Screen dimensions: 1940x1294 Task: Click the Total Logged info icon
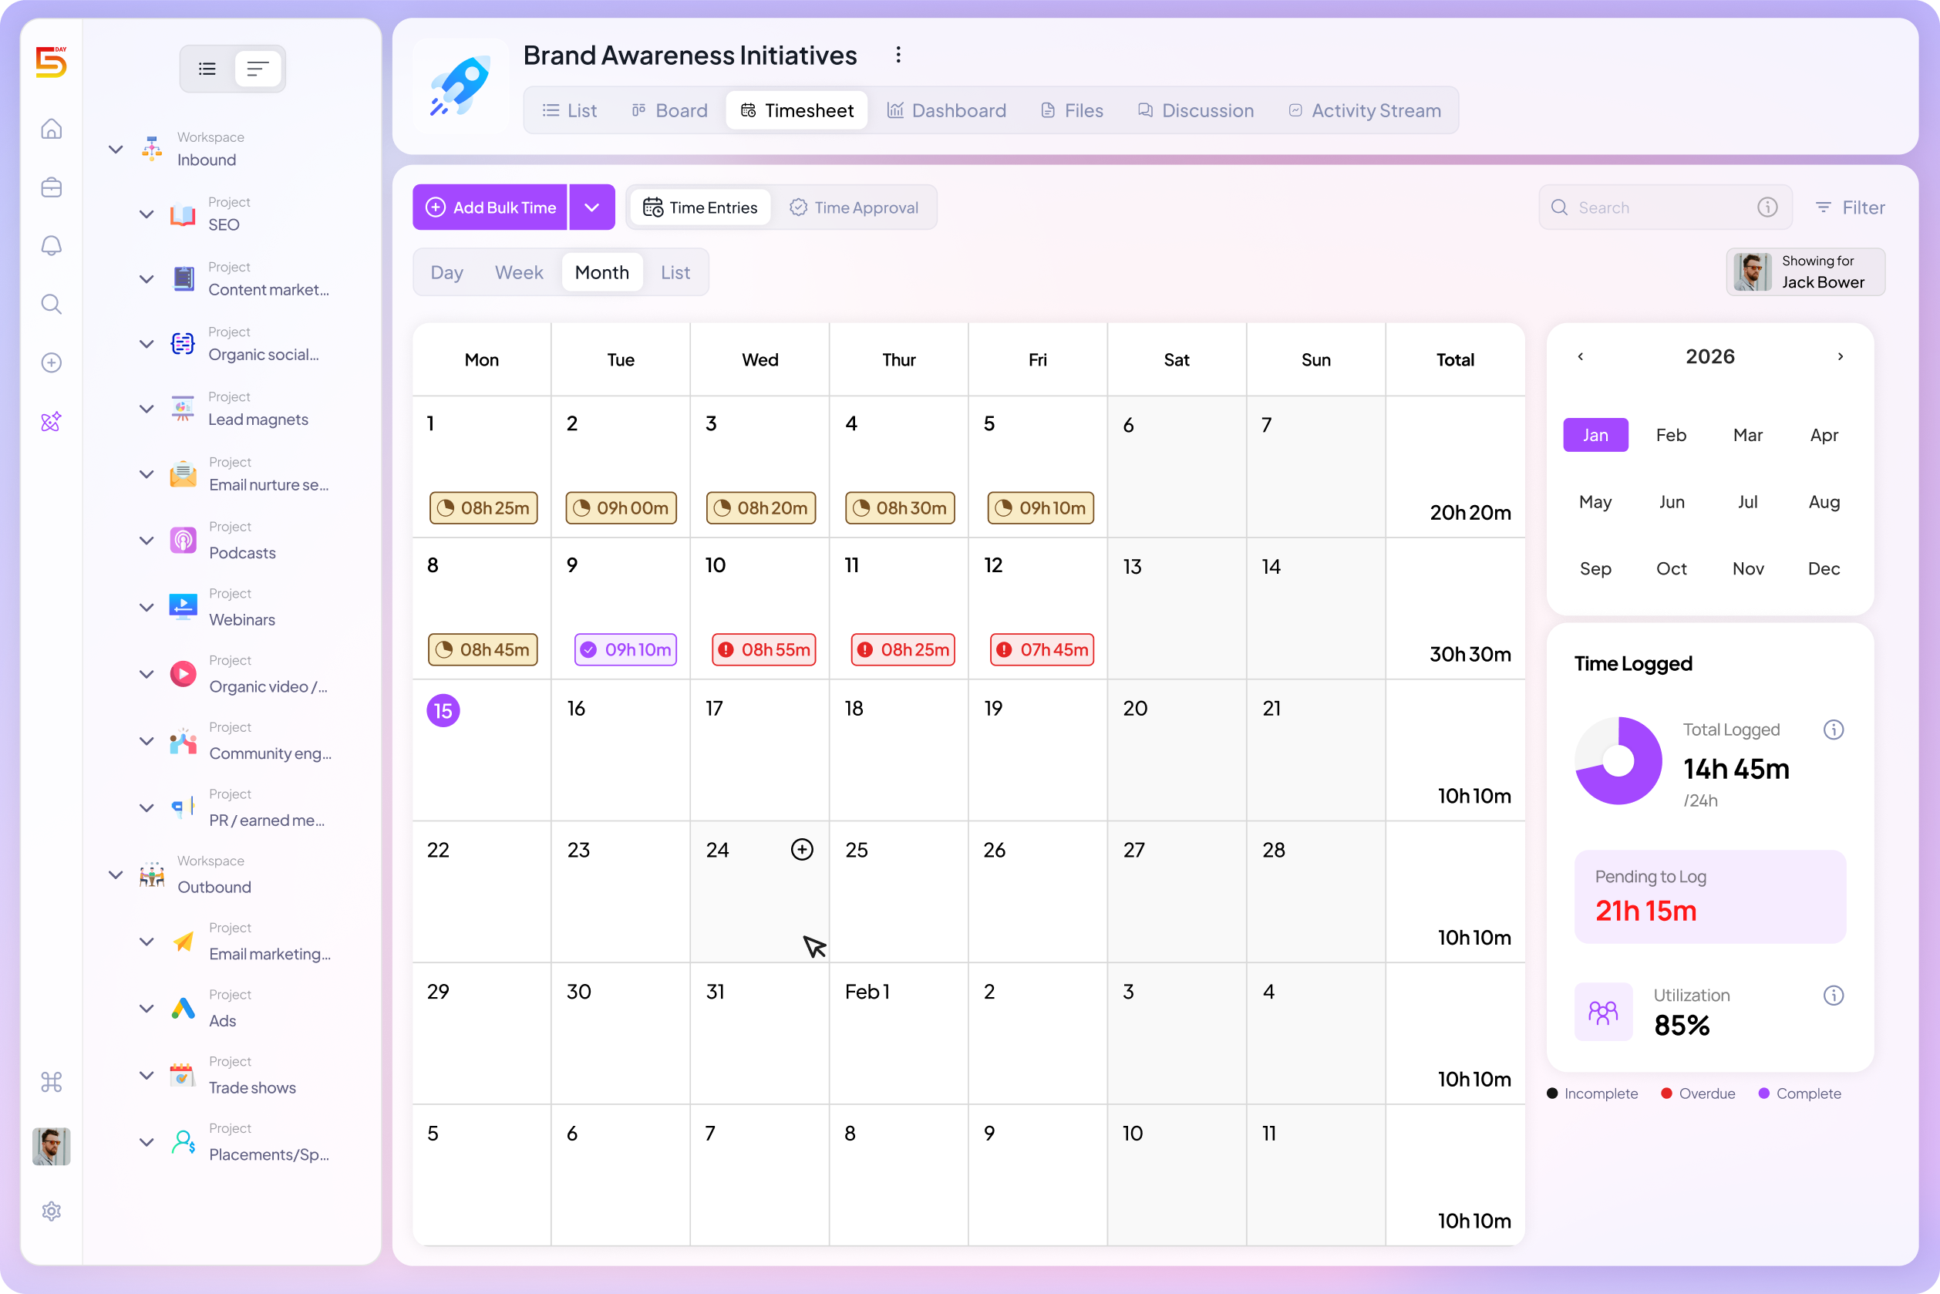[1834, 730]
